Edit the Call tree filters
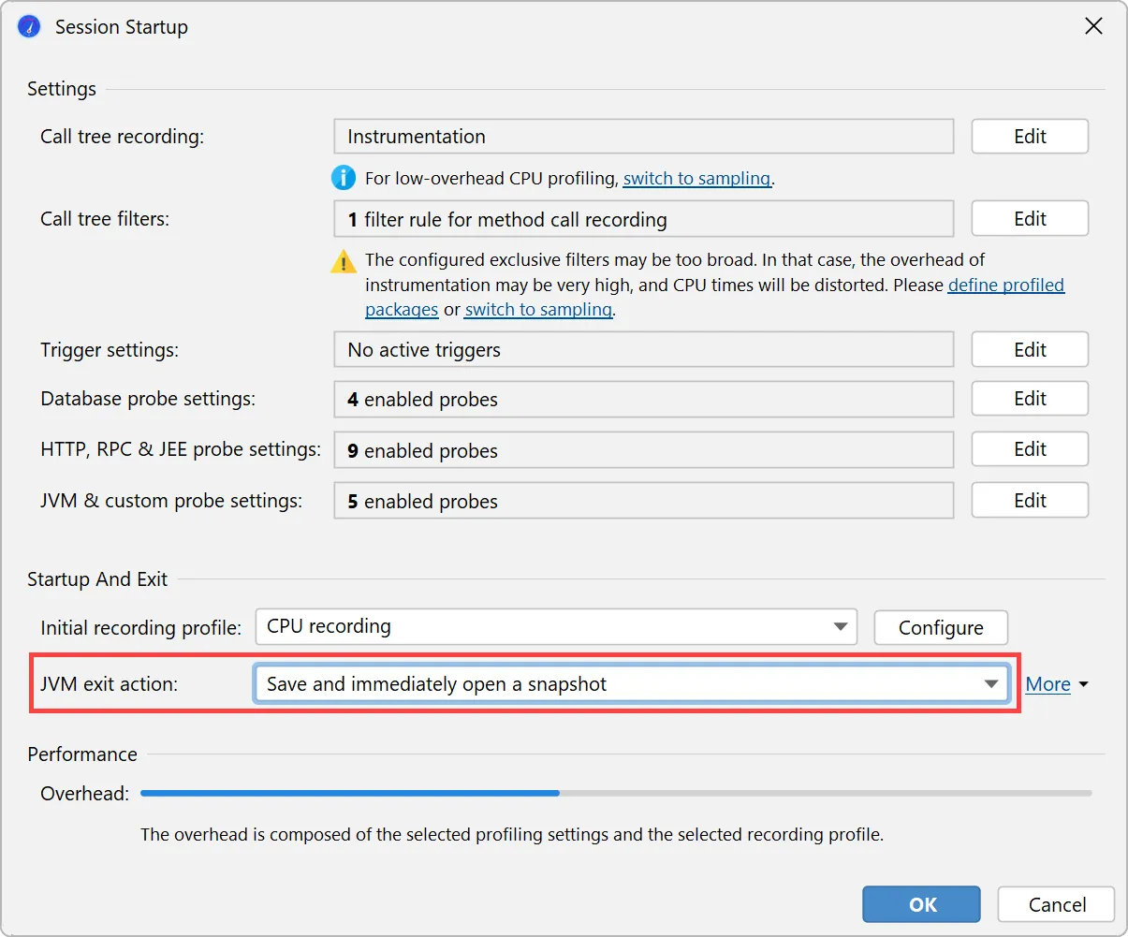 click(x=1030, y=219)
